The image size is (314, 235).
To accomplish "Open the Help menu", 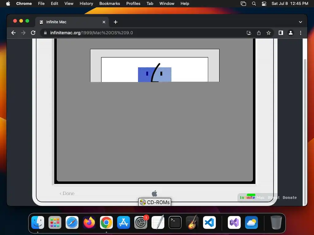I will [x=185, y=3].
